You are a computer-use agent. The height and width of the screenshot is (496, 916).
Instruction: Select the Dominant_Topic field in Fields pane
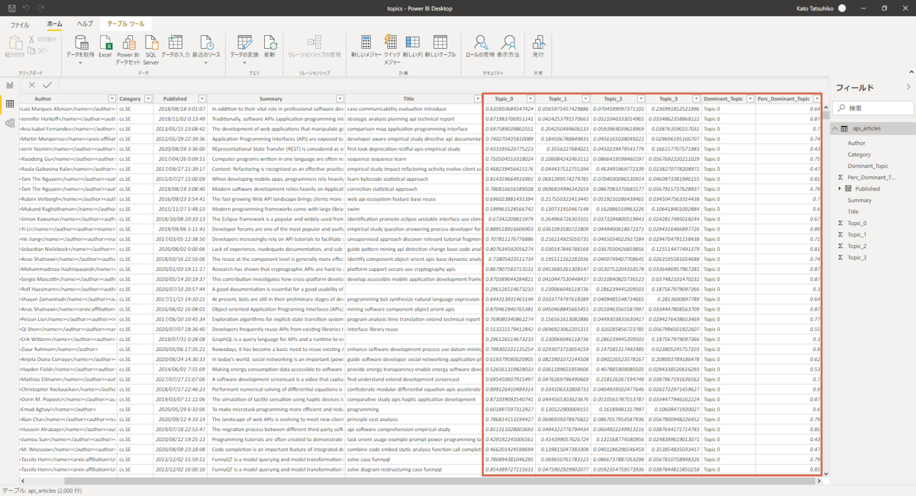coord(867,166)
